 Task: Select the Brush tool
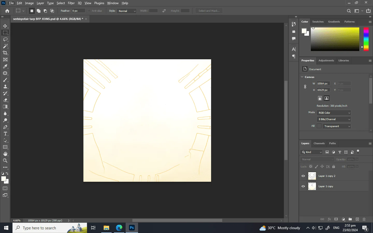pyautogui.click(x=5, y=80)
